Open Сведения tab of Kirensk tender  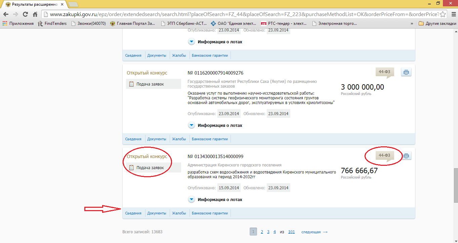[133, 213]
